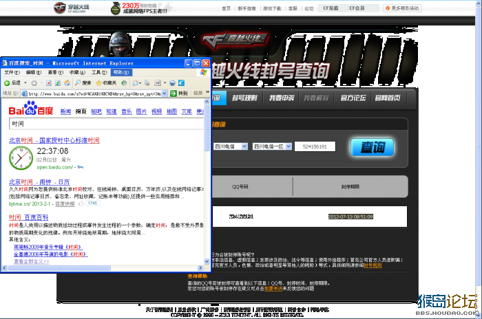Open the 帮助(H) menu in IE
Screen dimensions: 482x319
point(121,72)
